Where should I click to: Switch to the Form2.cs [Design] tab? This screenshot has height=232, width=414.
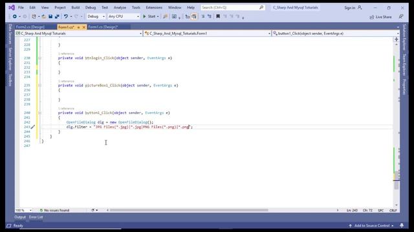30,27
